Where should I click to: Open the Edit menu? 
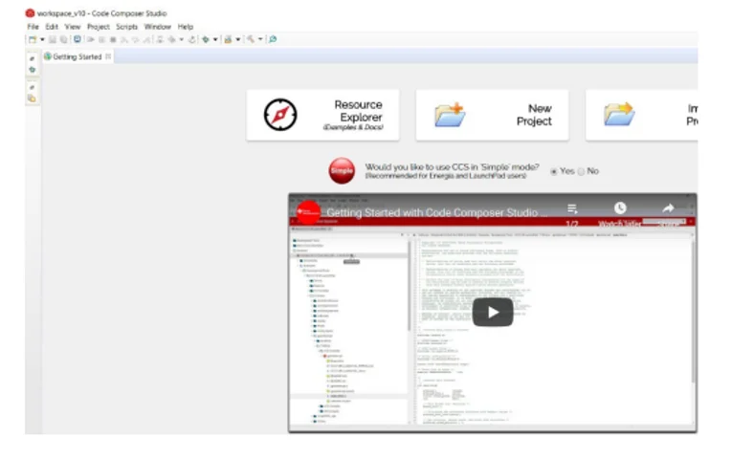pos(52,27)
